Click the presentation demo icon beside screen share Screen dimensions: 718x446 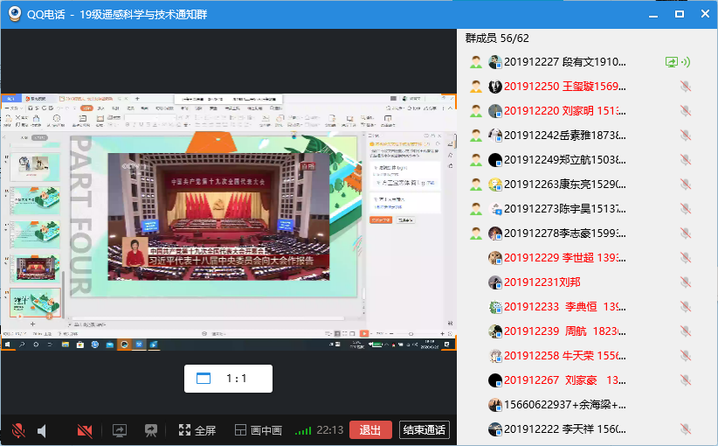click(151, 430)
